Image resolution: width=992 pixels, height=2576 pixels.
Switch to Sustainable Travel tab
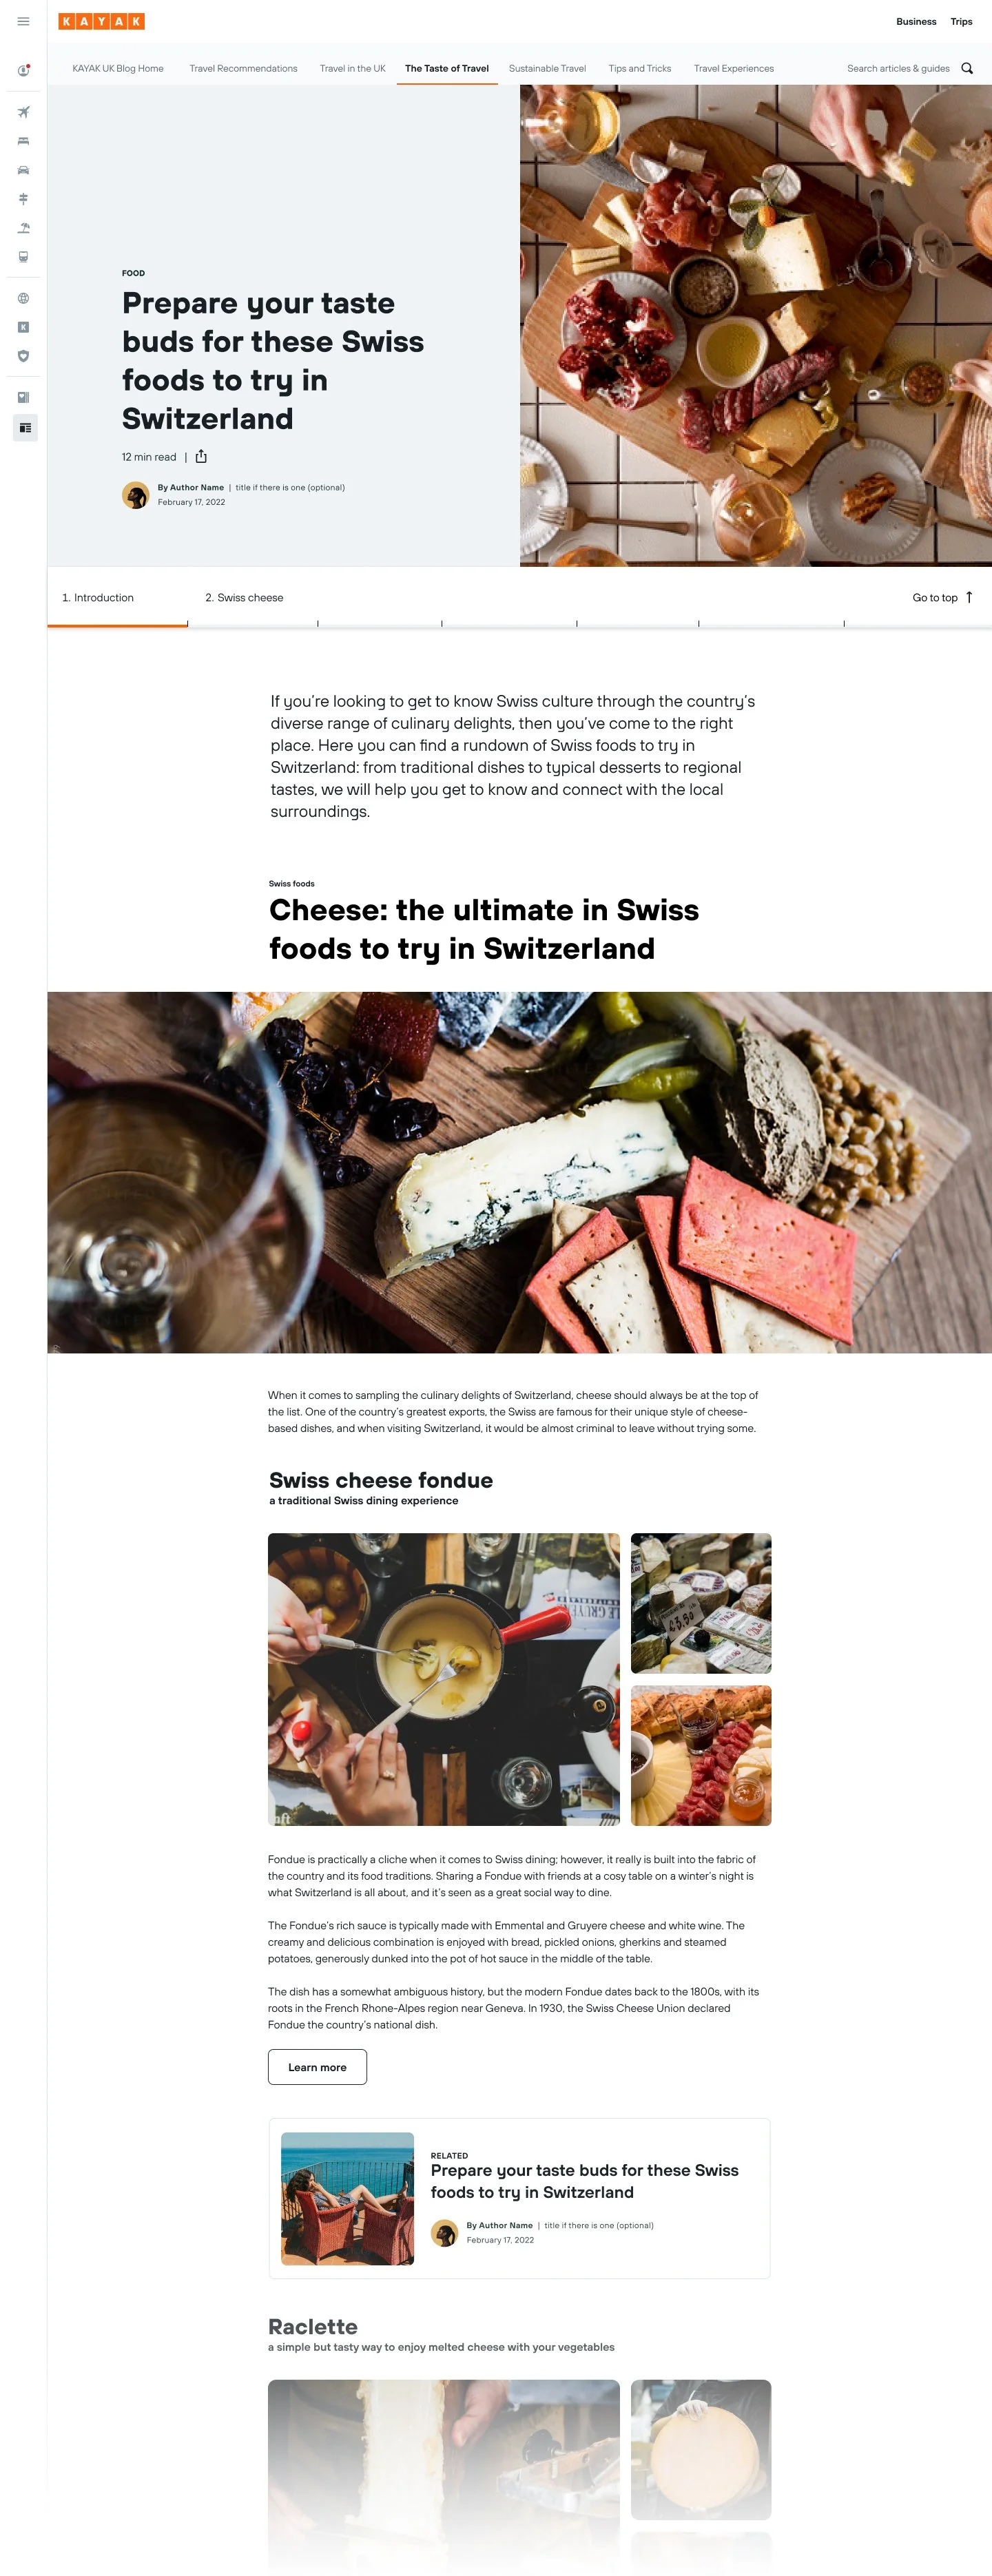547,69
